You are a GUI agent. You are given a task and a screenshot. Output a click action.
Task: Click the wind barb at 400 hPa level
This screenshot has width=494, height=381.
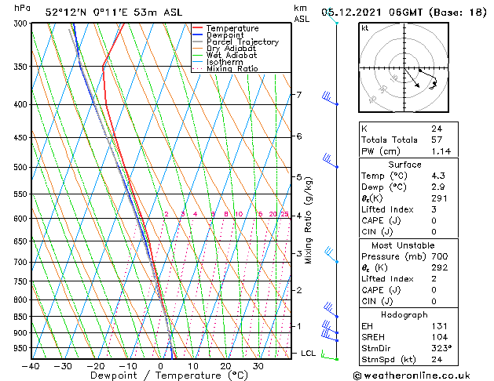point(330,98)
